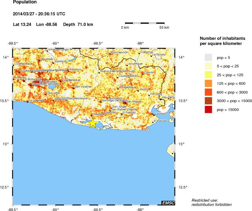Click the bright yellow 25 < pop < 125 swatch
252x211 pixels.
(208, 75)
